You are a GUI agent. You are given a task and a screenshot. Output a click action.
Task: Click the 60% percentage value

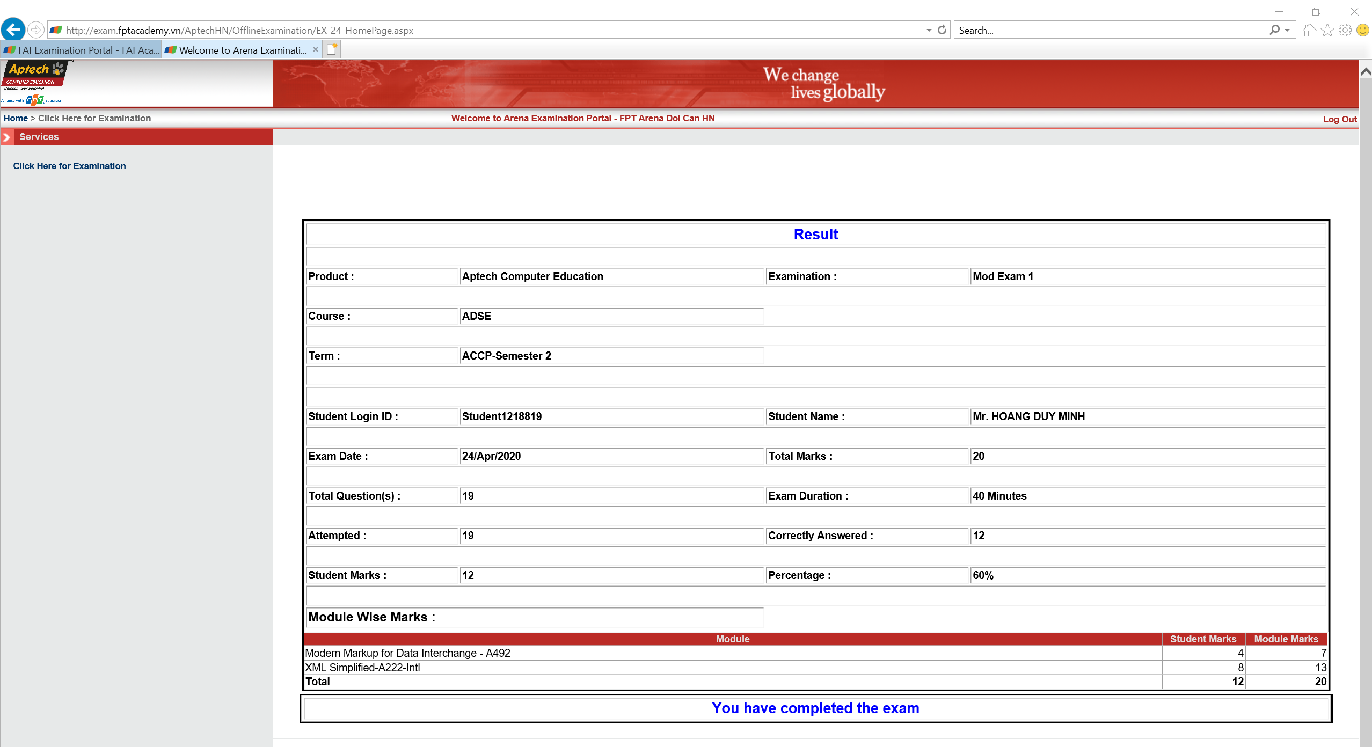[x=983, y=575]
